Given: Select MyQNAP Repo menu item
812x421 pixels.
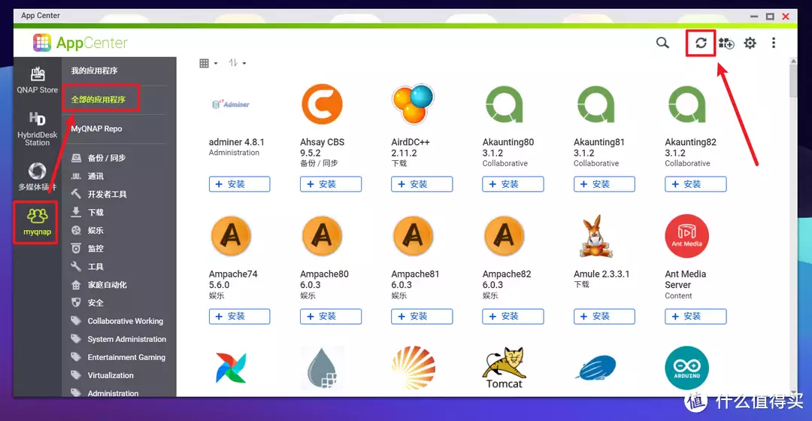Looking at the screenshot, I should click(96, 129).
